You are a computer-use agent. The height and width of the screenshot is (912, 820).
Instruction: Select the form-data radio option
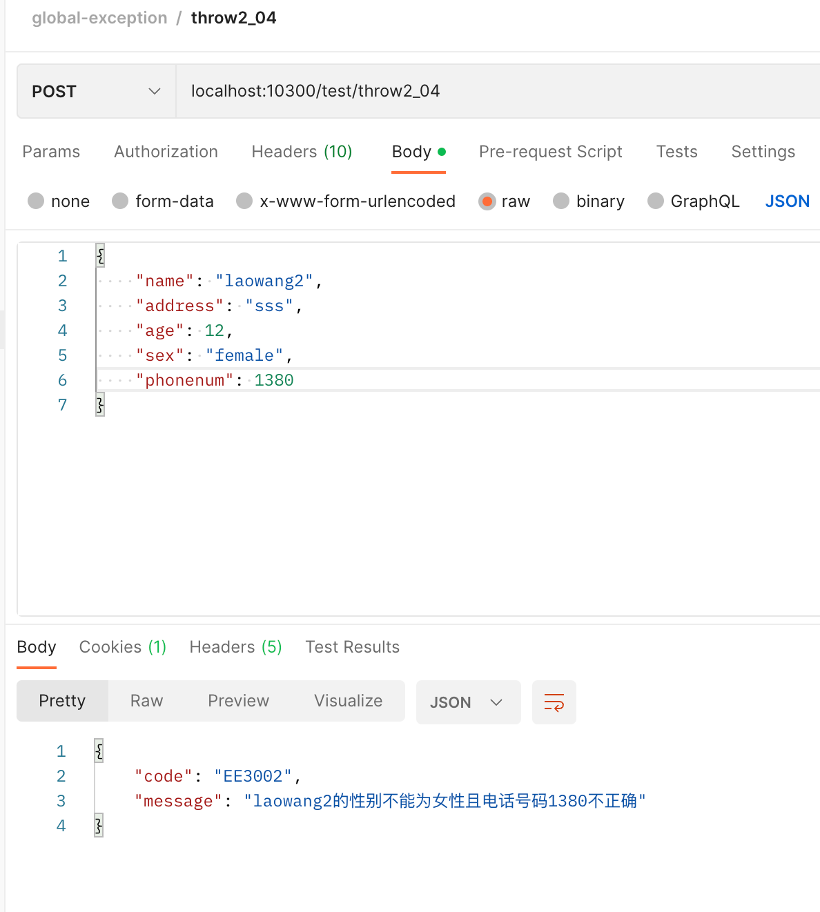120,201
